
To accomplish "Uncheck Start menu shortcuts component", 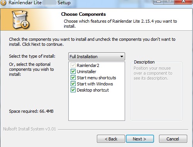I will pyautogui.click(x=73, y=78).
